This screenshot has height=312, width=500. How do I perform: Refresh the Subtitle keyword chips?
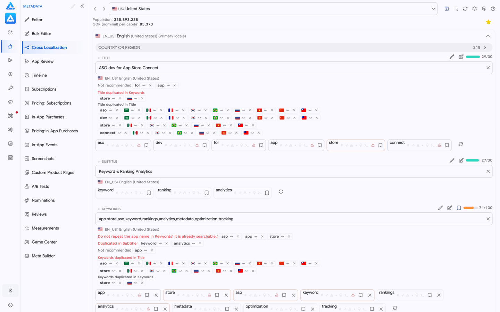281,192
